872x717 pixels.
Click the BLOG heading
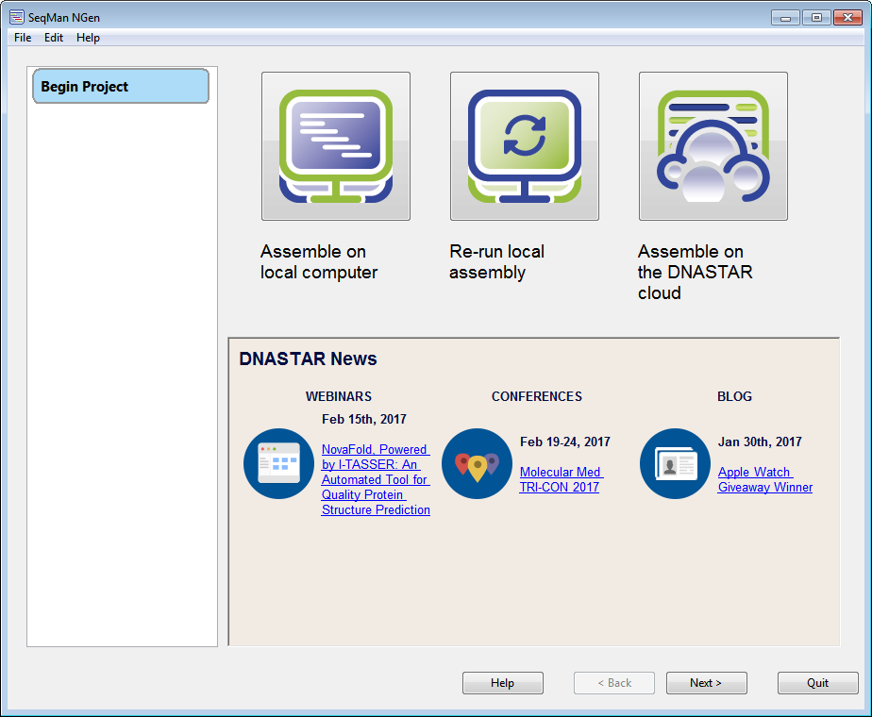[734, 396]
